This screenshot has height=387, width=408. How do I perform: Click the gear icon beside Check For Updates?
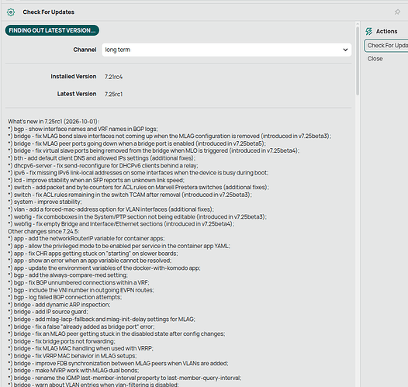(x=11, y=12)
